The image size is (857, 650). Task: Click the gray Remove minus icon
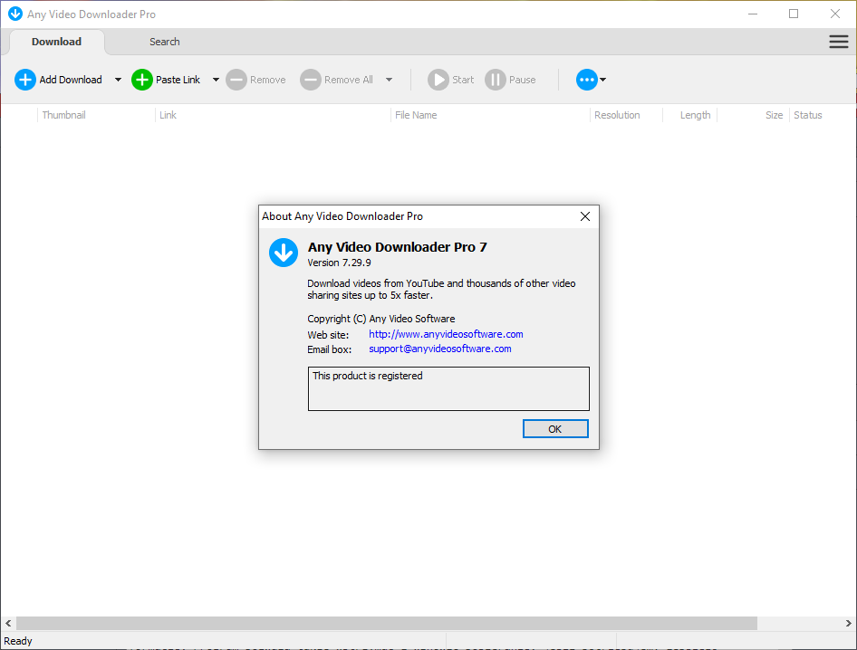coord(236,80)
